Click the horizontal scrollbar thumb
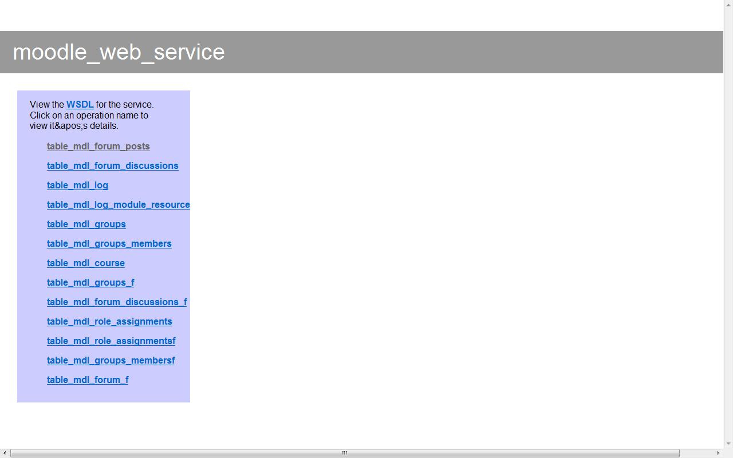 pyautogui.click(x=345, y=453)
